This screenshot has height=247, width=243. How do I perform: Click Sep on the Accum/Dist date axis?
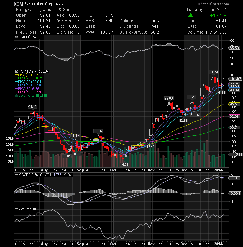click(81, 244)
